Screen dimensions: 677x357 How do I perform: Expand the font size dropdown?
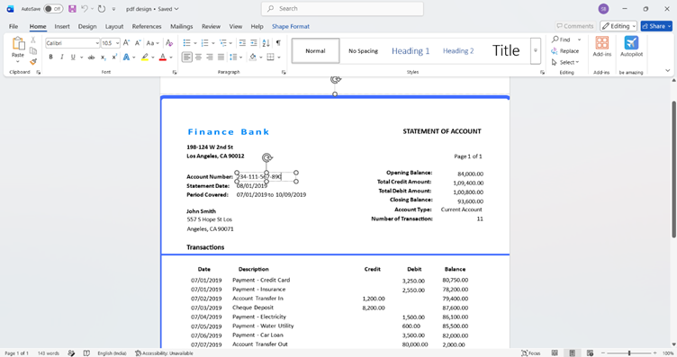click(x=117, y=43)
